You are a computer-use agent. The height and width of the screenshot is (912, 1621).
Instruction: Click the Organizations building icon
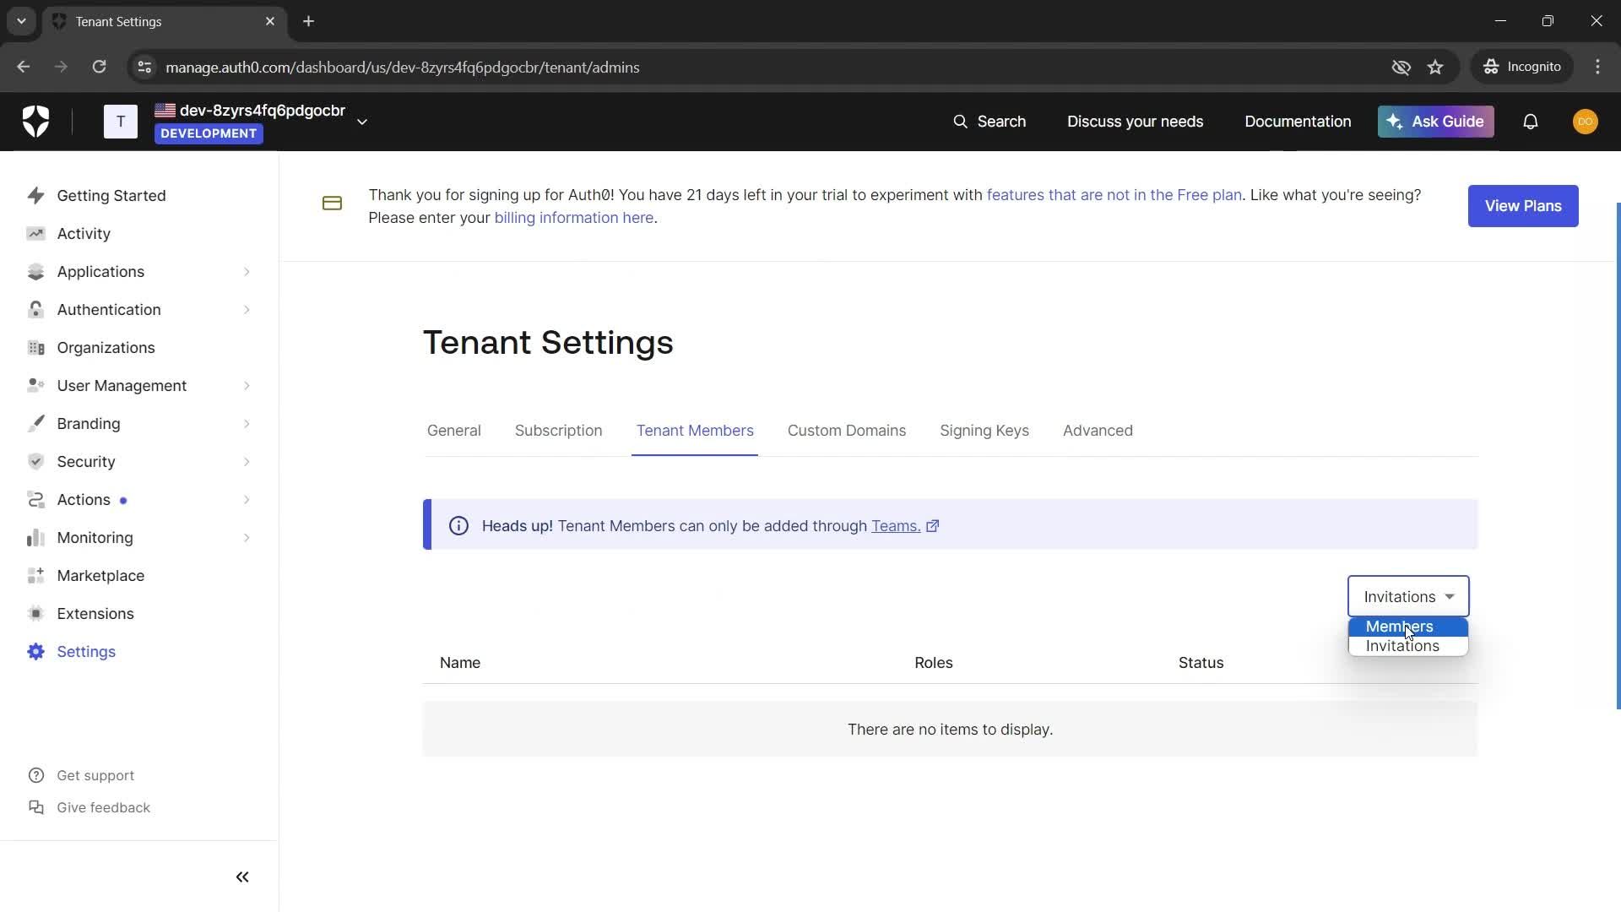tap(35, 347)
